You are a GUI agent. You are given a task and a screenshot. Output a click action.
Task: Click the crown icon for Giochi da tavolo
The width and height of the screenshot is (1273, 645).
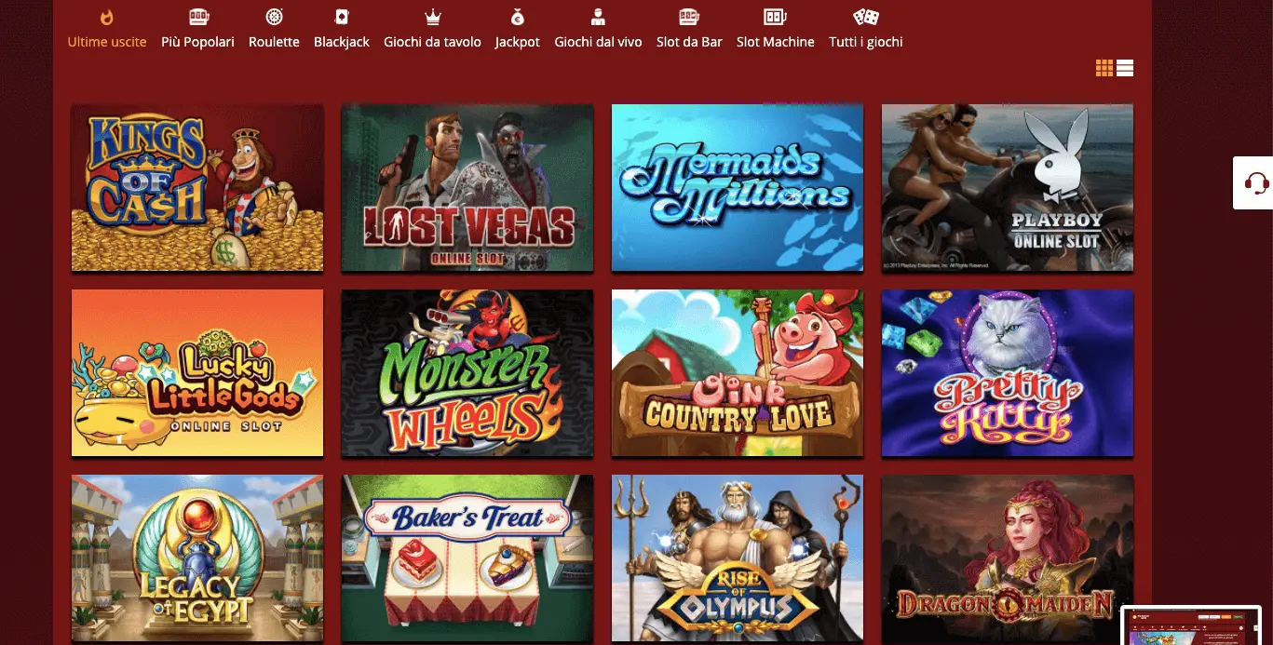(x=432, y=17)
